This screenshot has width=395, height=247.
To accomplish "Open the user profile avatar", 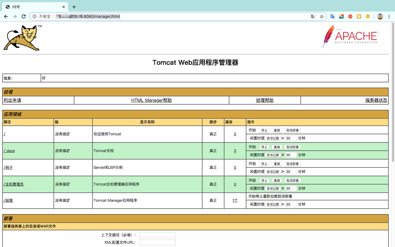I will click(380, 16).
